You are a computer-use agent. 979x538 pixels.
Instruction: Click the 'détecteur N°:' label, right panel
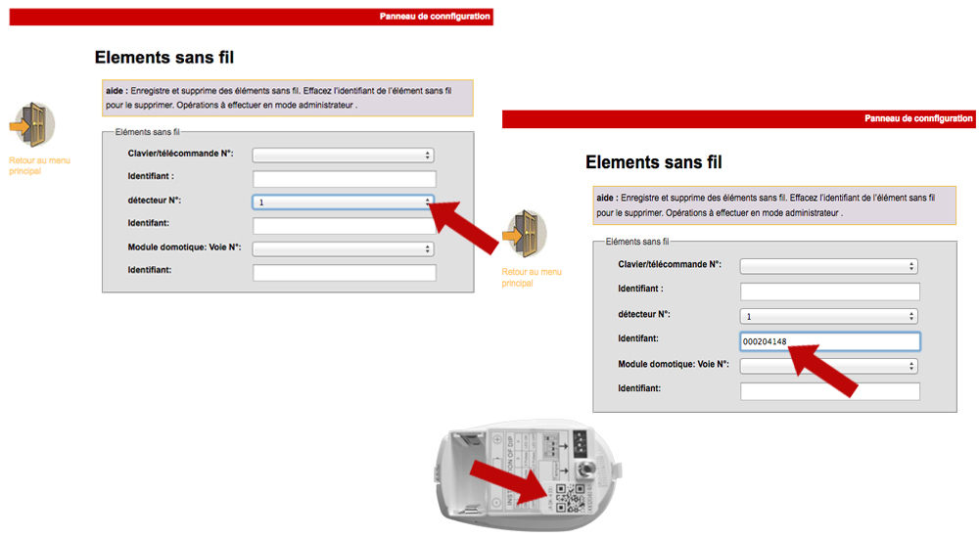(644, 314)
